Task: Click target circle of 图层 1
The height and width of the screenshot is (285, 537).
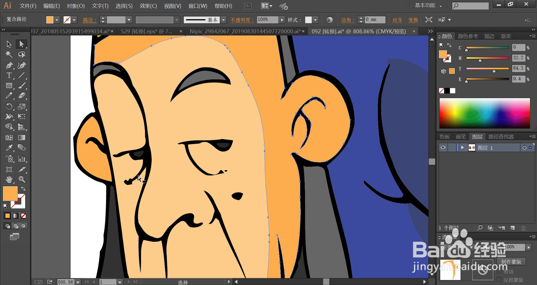Action: 524,147
